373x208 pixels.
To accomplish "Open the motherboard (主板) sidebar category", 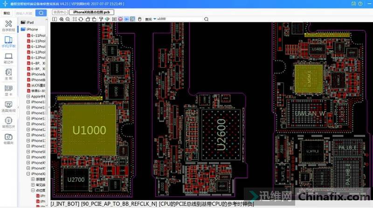I will [x=8, y=74].
